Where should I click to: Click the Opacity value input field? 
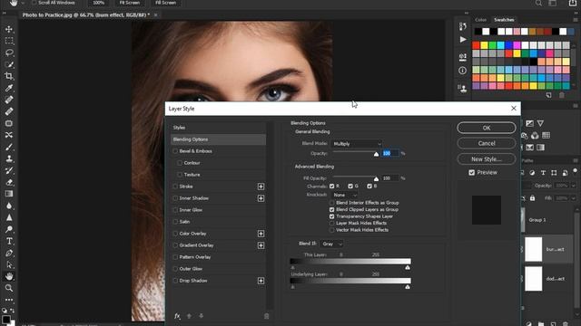tap(390, 153)
